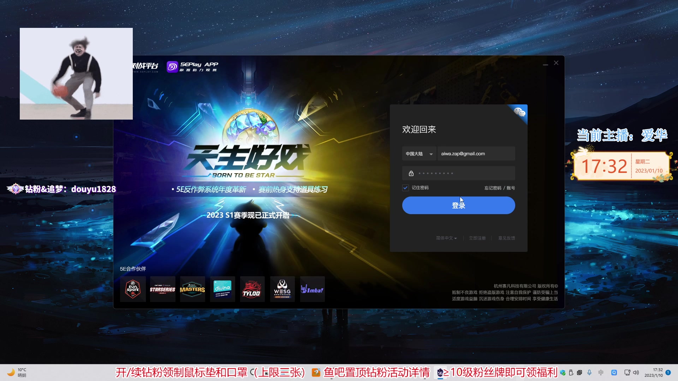Open the WESG partner logo
This screenshot has width=678, height=381.
[x=282, y=289]
